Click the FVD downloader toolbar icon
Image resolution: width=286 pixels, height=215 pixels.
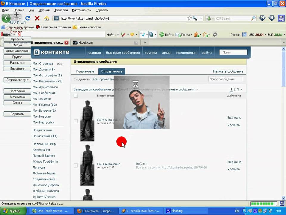pos(281,18)
